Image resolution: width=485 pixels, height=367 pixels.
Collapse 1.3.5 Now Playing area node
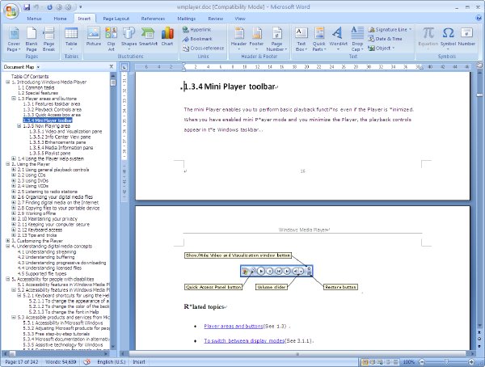(x=19, y=126)
